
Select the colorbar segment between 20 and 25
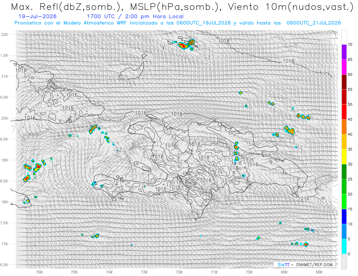tap(344, 186)
